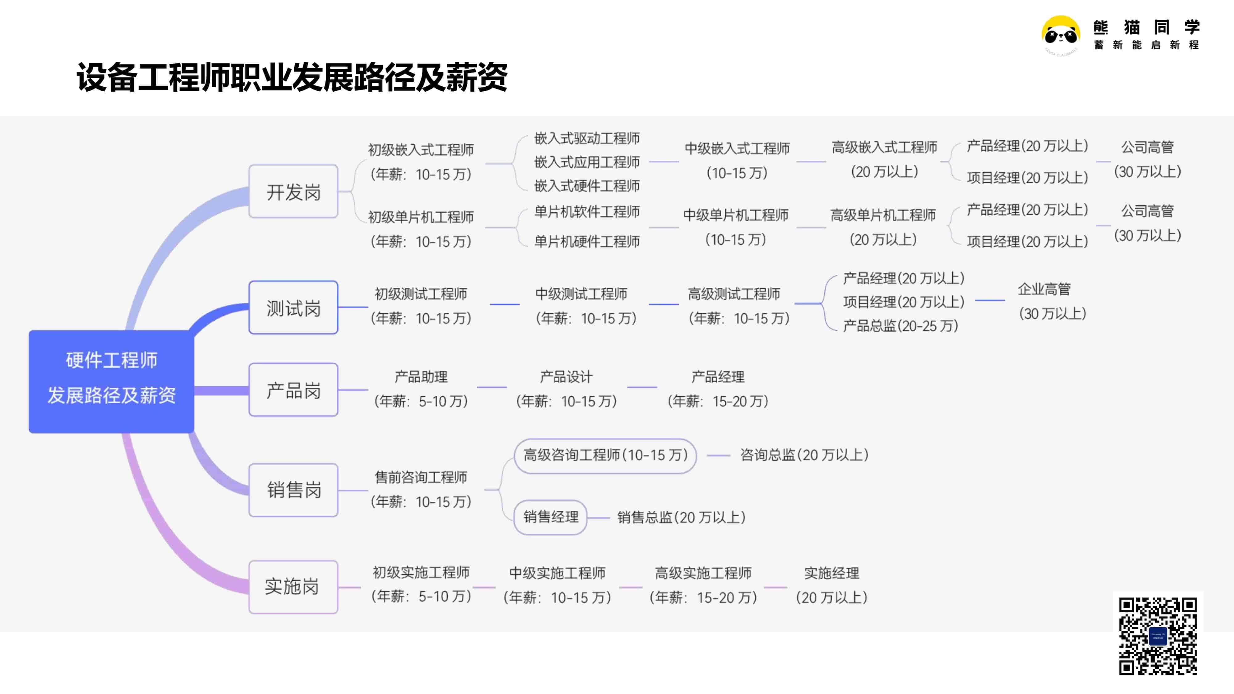Click 产品经理 with 年薪 15-20万
The width and height of the screenshot is (1234, 694).
point(718,377)
